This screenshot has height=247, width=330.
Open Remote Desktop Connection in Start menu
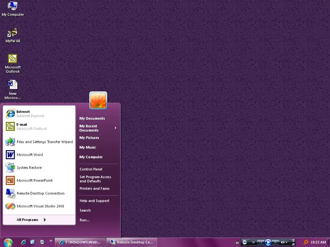point(39,193)
